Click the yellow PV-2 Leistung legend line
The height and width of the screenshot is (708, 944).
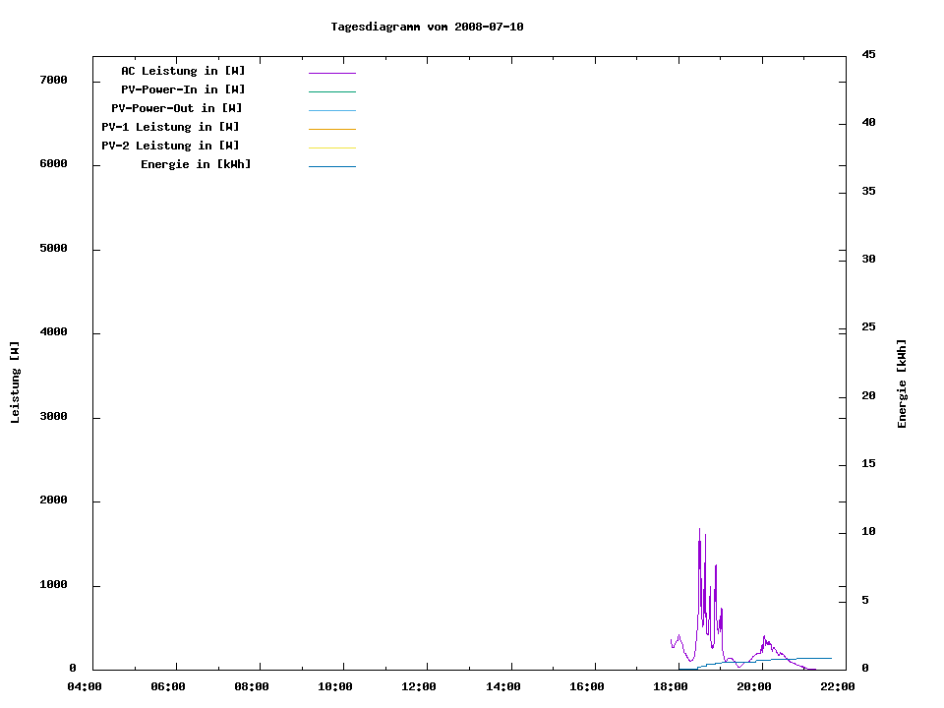click(331, 147)
